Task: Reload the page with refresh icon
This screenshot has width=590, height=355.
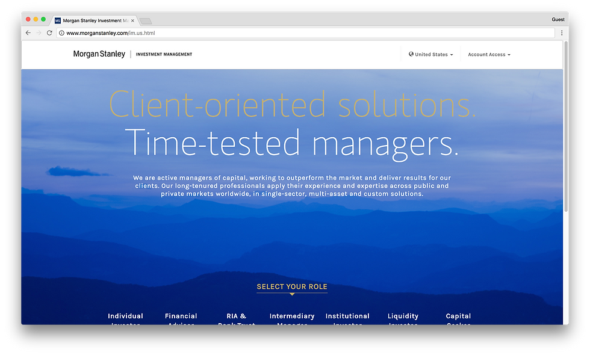Action: point(49,32)
